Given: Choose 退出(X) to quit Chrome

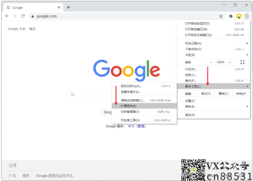Looking at the screenshot, I should (x=213, y=115).
